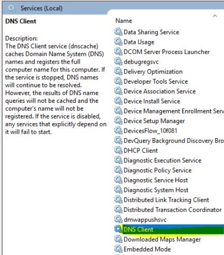Choose the Downloaded Maps Manager service
Image resolution: width=224 pixels, height=255 pixels.
[x=162, y=239]
